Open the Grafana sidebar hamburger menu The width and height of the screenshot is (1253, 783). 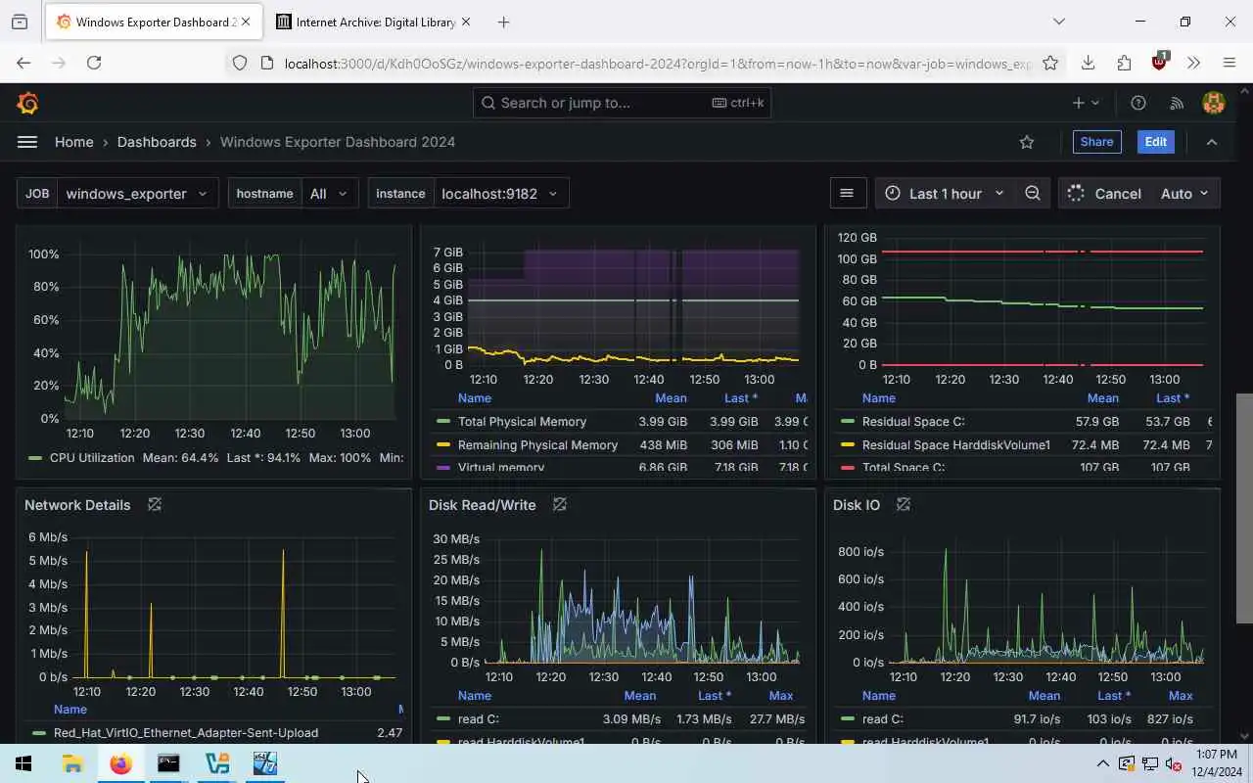[x=27, y=142]
